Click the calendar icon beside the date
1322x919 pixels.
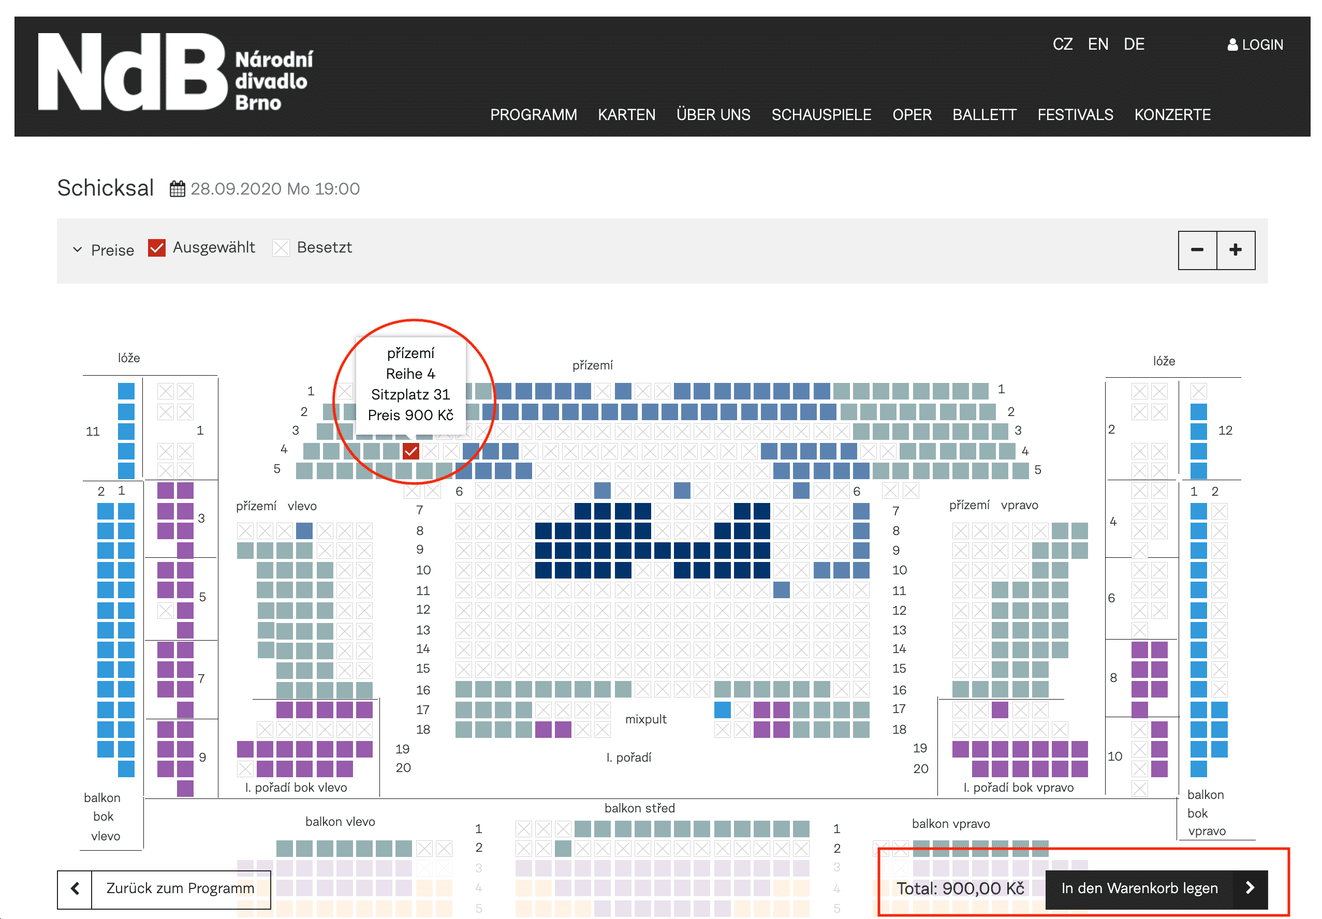178,189
